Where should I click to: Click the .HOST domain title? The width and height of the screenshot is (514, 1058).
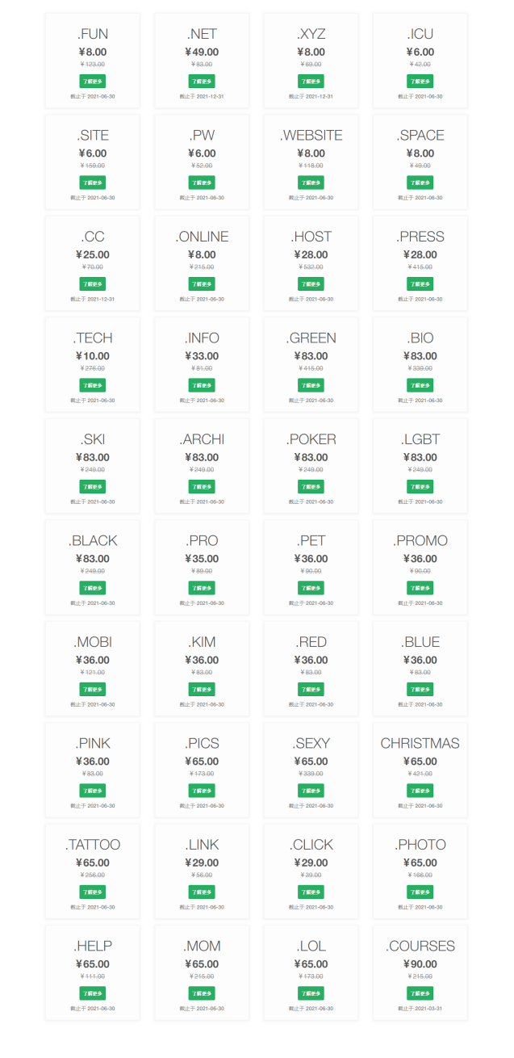[x=311, y=237]
